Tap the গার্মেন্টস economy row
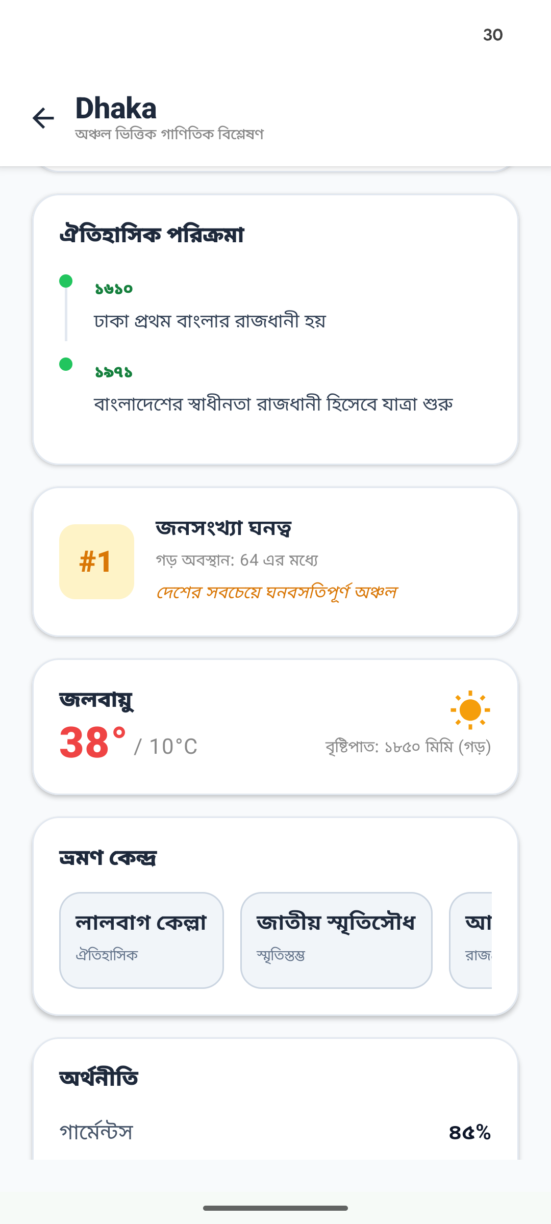The image size is (551, 1224). coord(96,1132)
